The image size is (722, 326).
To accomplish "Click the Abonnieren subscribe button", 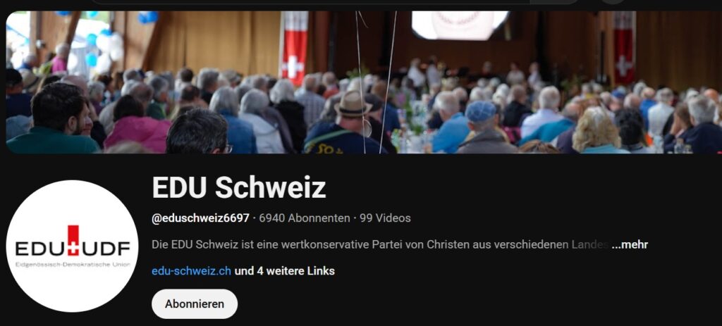I will pos(195,304).
